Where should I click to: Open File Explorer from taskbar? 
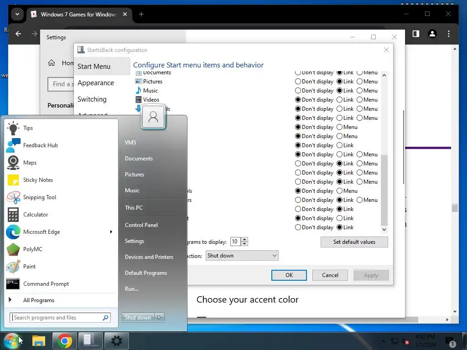(x=39, y=340)
